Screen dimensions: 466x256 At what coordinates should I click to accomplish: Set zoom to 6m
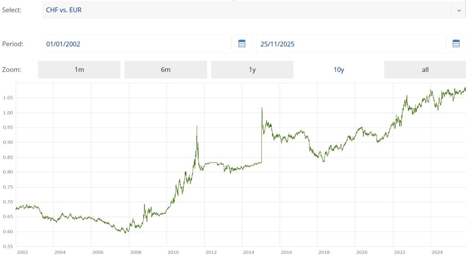(x=166, y=69)
